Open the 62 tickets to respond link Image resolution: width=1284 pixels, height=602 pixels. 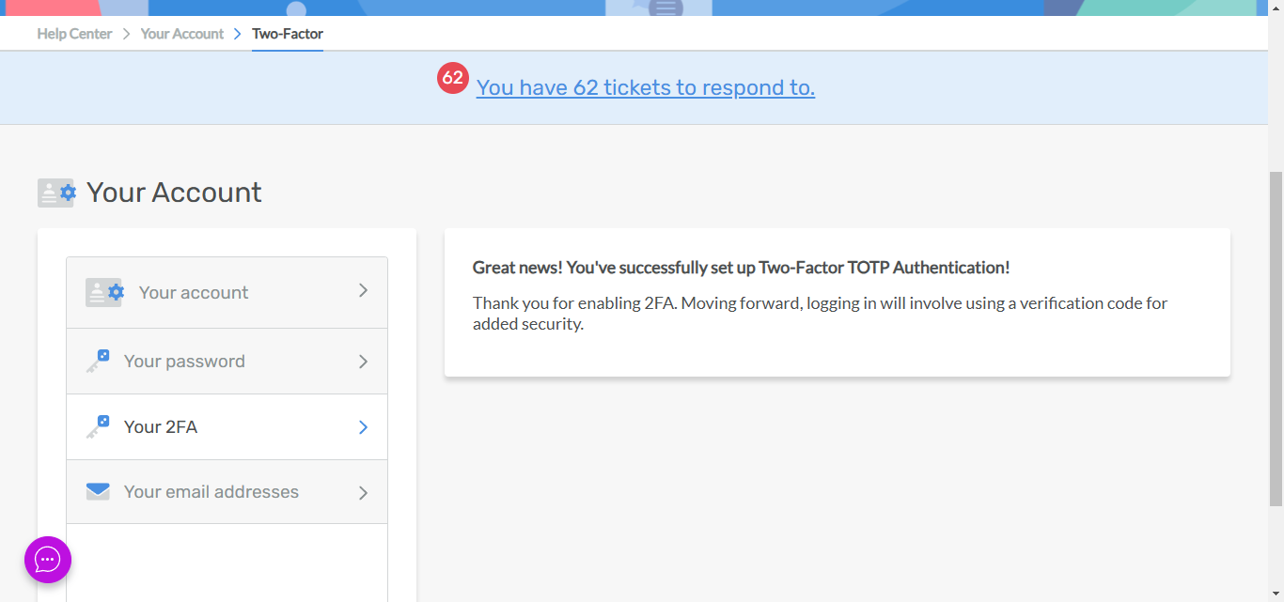[x=645, y=87]
